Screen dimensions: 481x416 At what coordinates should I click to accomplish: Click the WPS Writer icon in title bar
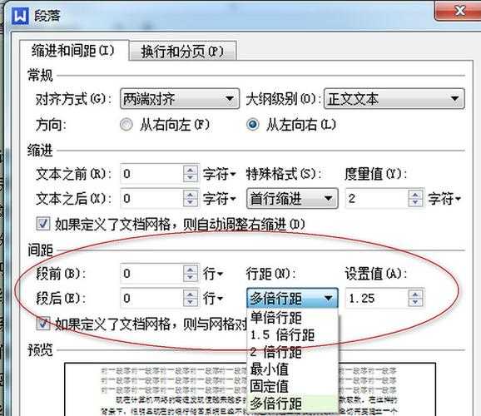(x=20, y=15)
